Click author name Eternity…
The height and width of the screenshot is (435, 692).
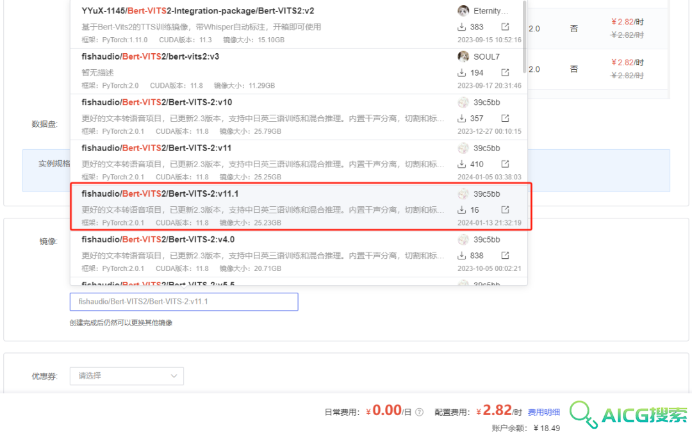(x=491, y=11)
